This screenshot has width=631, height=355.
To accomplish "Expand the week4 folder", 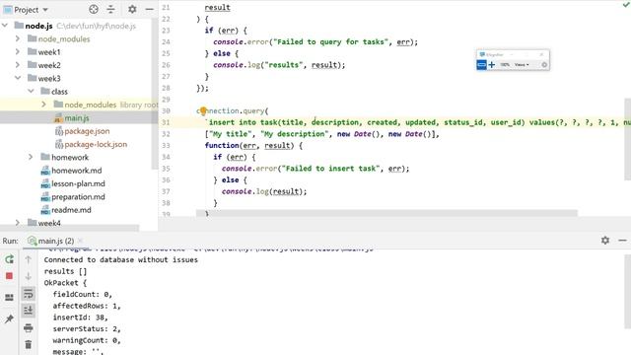I will click(18, 223).
